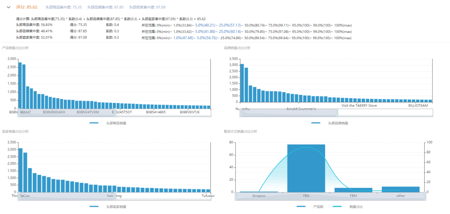The image size is (450, 214).
Task: Click the 配送方式销量占比分析 chart title
Action: point(240,132)
